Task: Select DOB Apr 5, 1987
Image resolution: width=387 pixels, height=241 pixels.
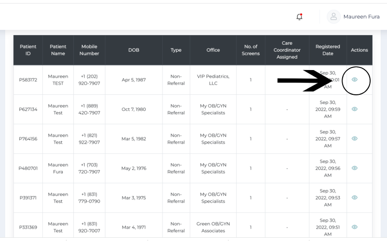Action: pyautogui.click(x=134, y=80)
